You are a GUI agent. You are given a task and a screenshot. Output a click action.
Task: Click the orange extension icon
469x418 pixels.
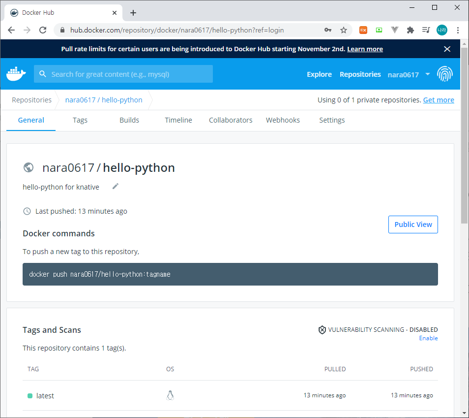point(363,30)
